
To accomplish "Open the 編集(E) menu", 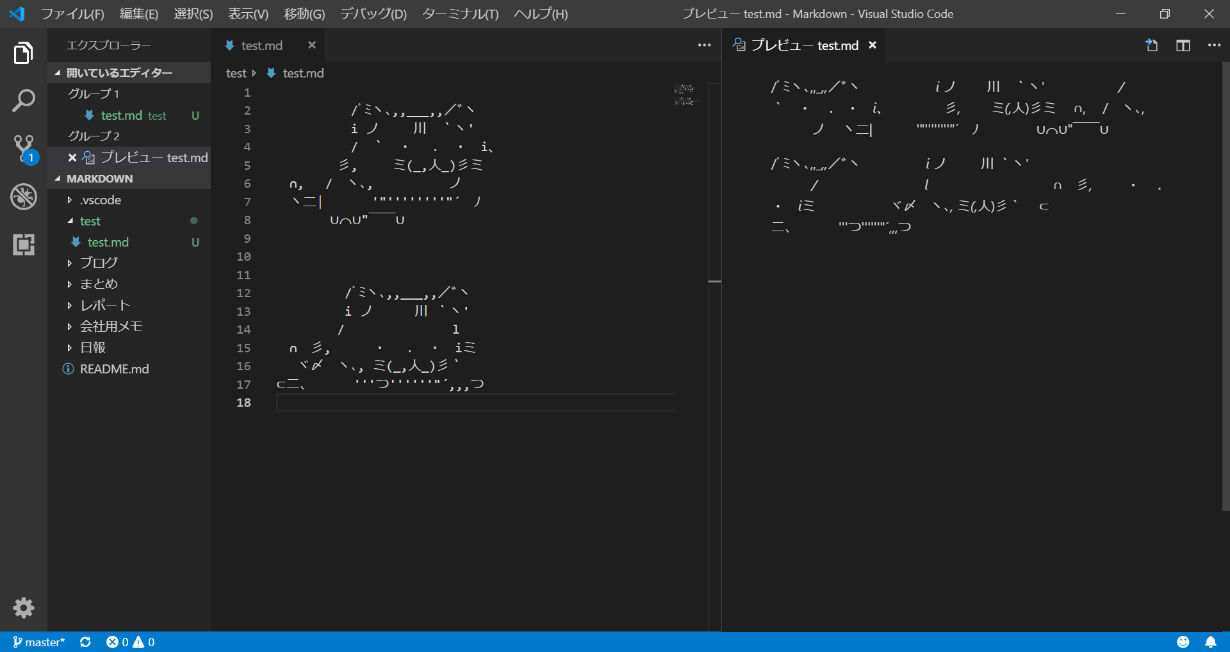I will [x=139, y=13].
